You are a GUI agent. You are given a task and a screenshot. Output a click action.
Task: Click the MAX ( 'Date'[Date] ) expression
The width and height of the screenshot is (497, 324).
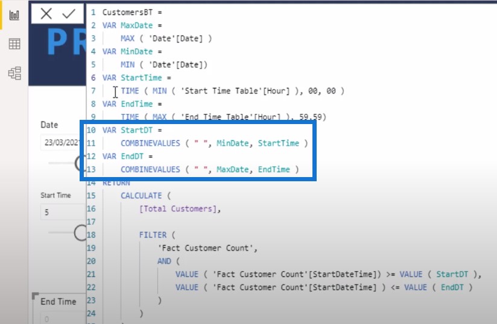[166, 39]
